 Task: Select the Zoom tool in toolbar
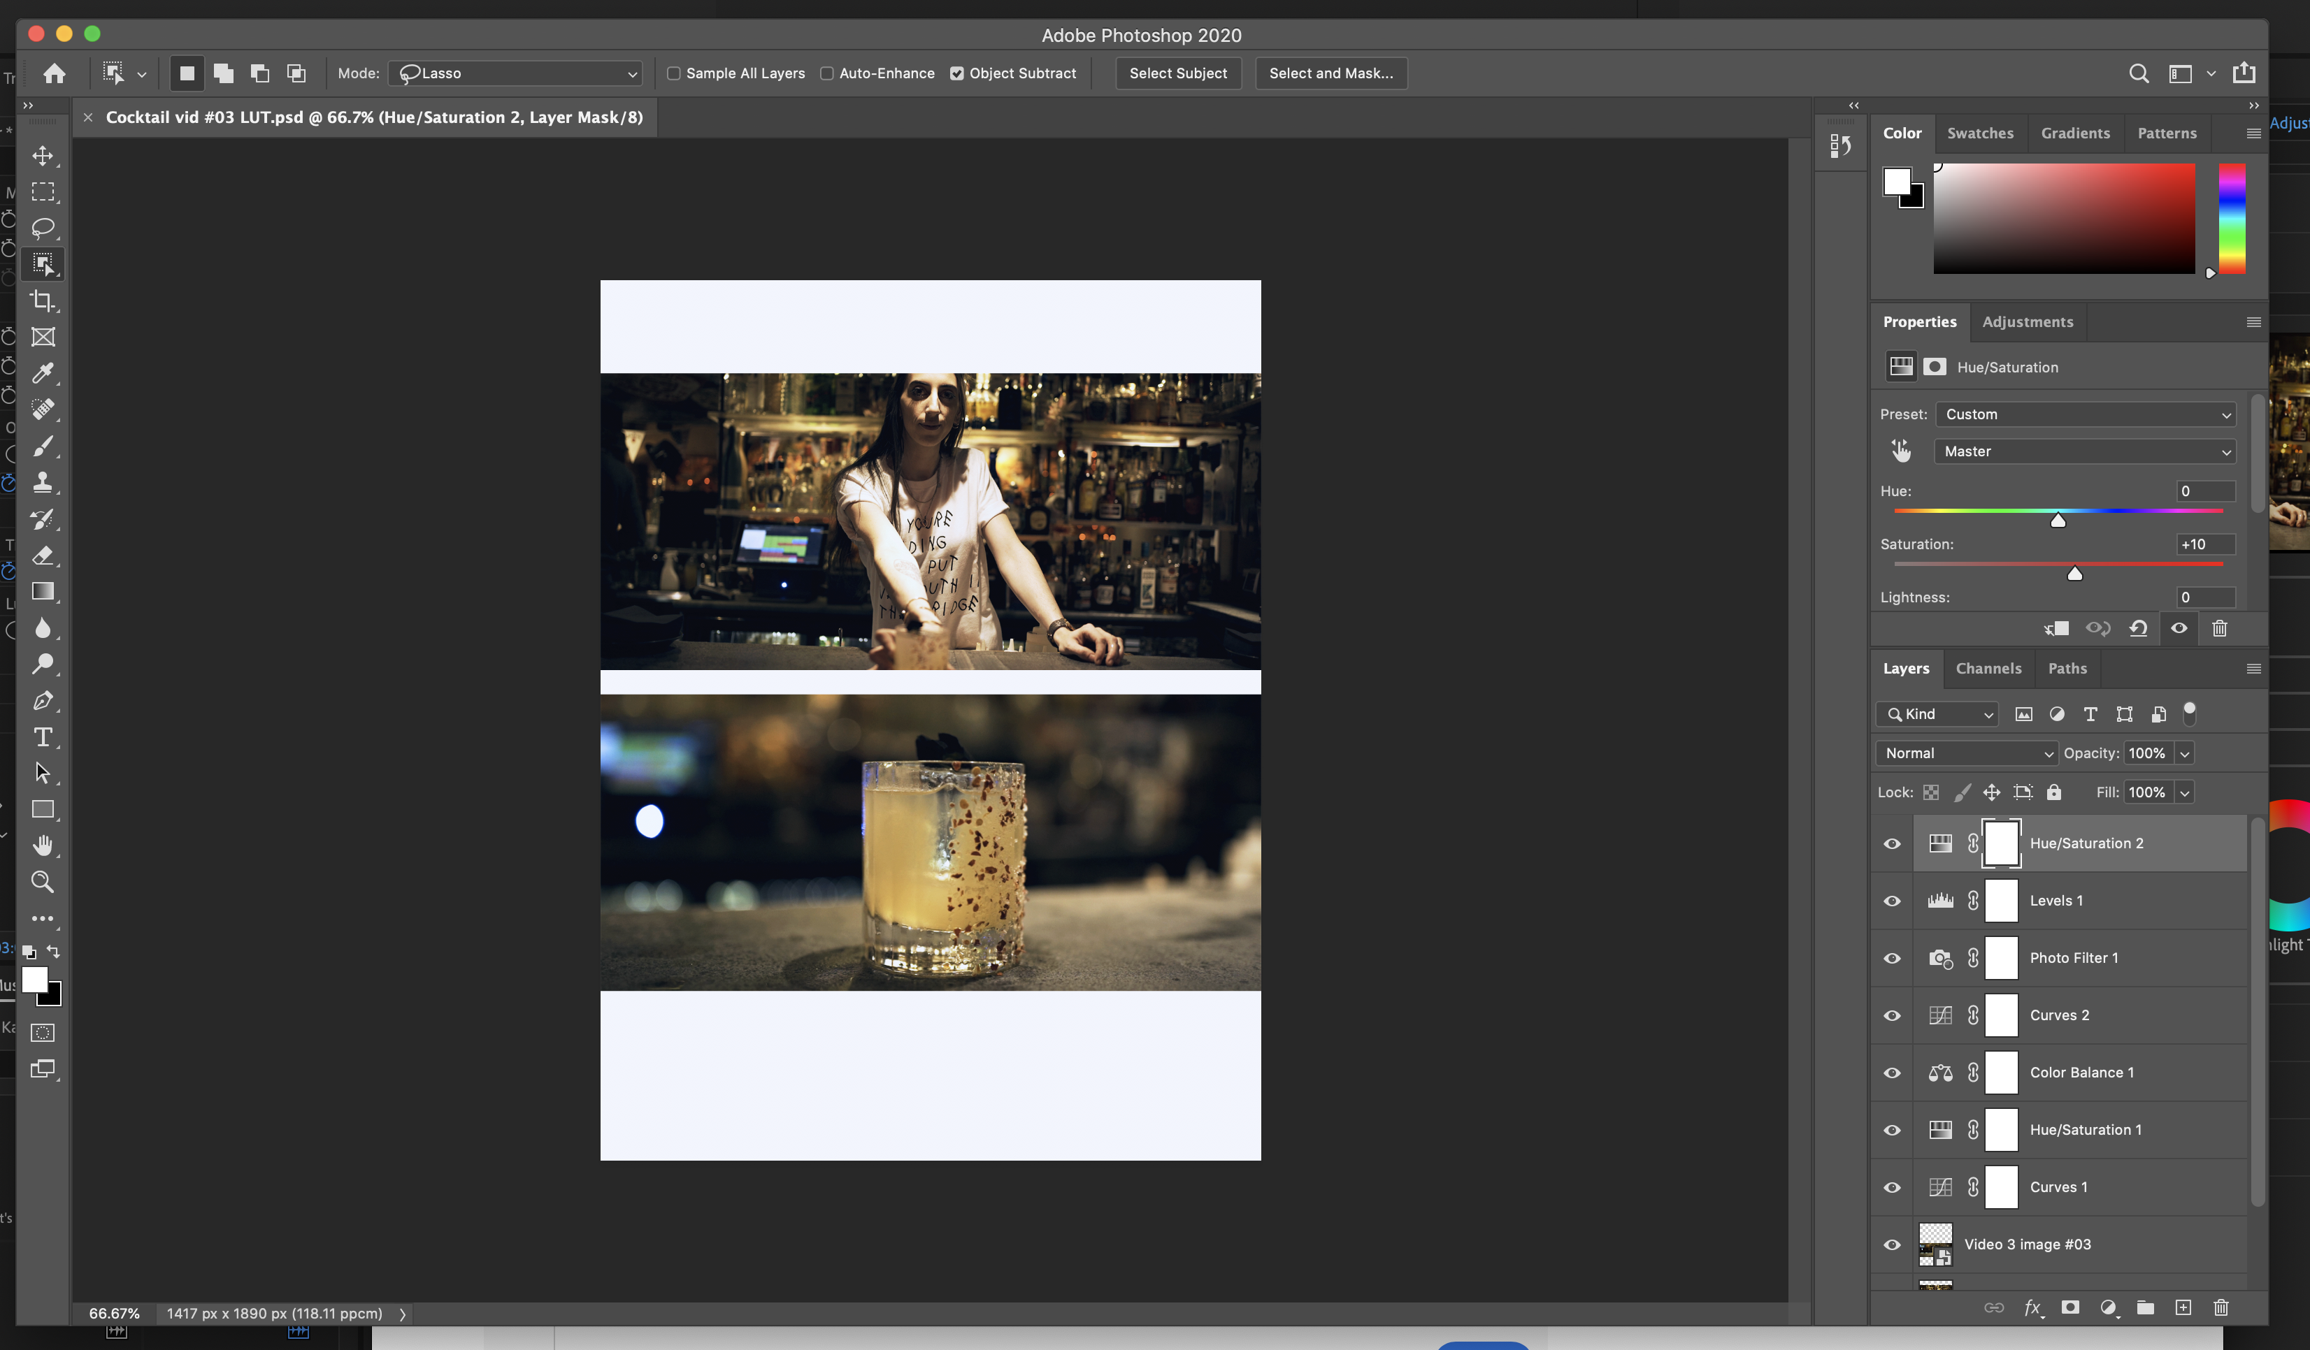tap(42, 882)
